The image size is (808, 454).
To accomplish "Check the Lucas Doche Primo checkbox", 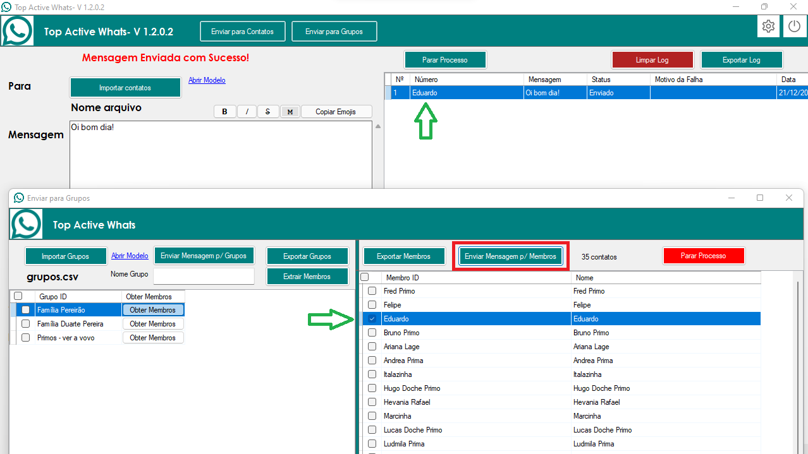I will [x=372, y=430].
